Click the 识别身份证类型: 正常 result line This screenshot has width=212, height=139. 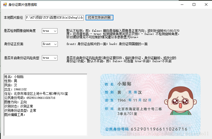coord(20,110)
